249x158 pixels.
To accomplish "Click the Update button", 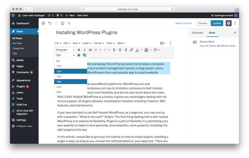I will (217, 23).
